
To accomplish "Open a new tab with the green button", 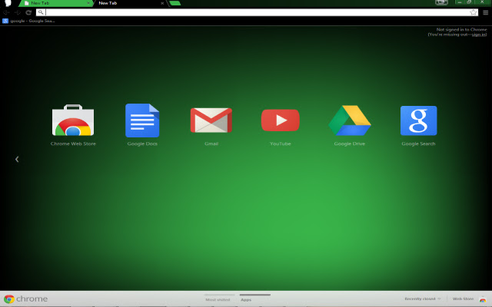I will tap(175, 3).
